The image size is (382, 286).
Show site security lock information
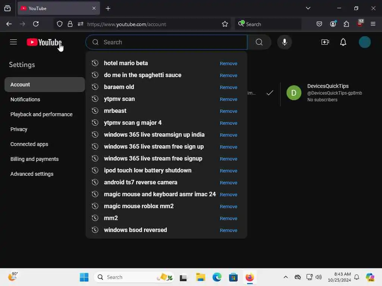tap(70, 24)
